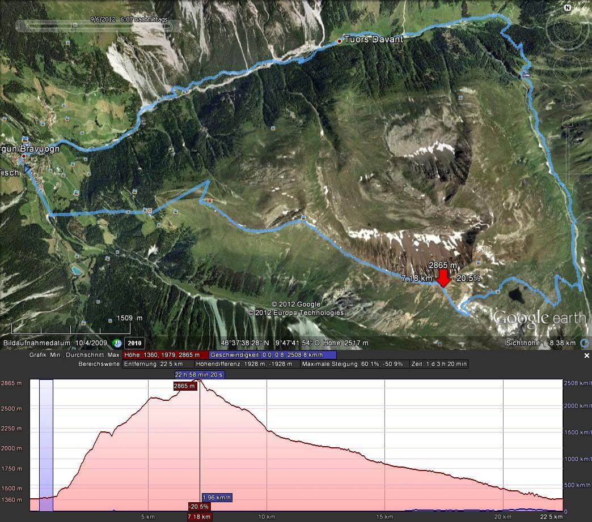Toggle the Geschwindigkeit speed graph legend
The height and width of the screenshot is (522, 592).
click(273, 355)
